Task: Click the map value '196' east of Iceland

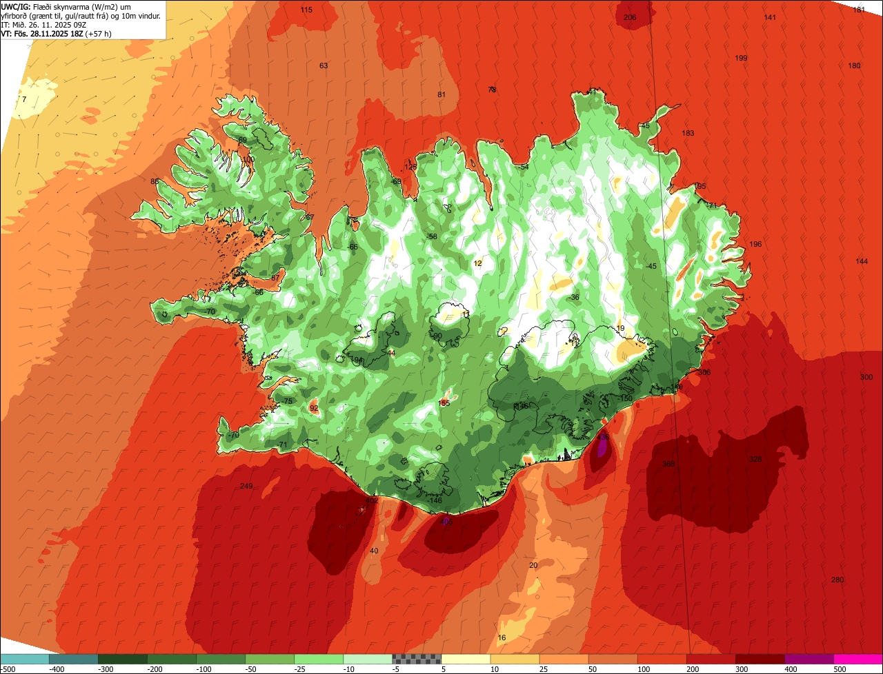Action: 755,244
